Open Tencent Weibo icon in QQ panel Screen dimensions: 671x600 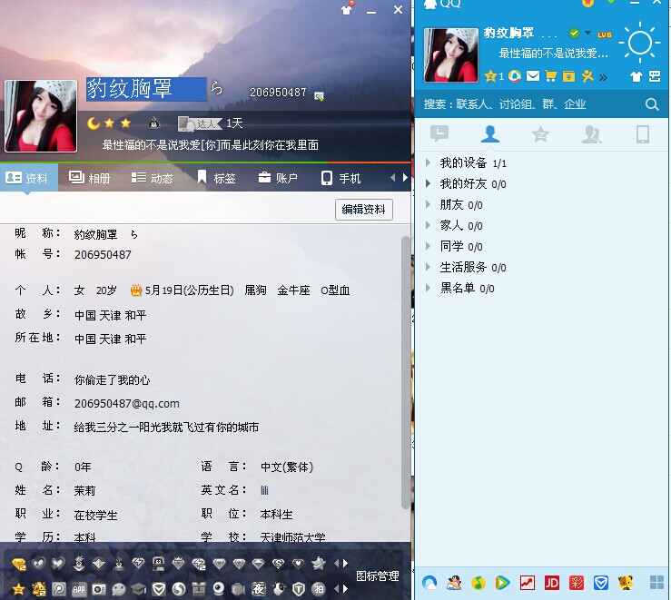pos(515,76)
